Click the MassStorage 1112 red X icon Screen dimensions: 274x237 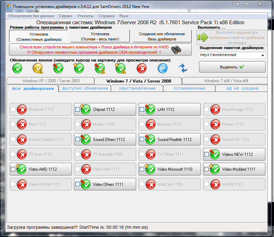pos(215,110)
